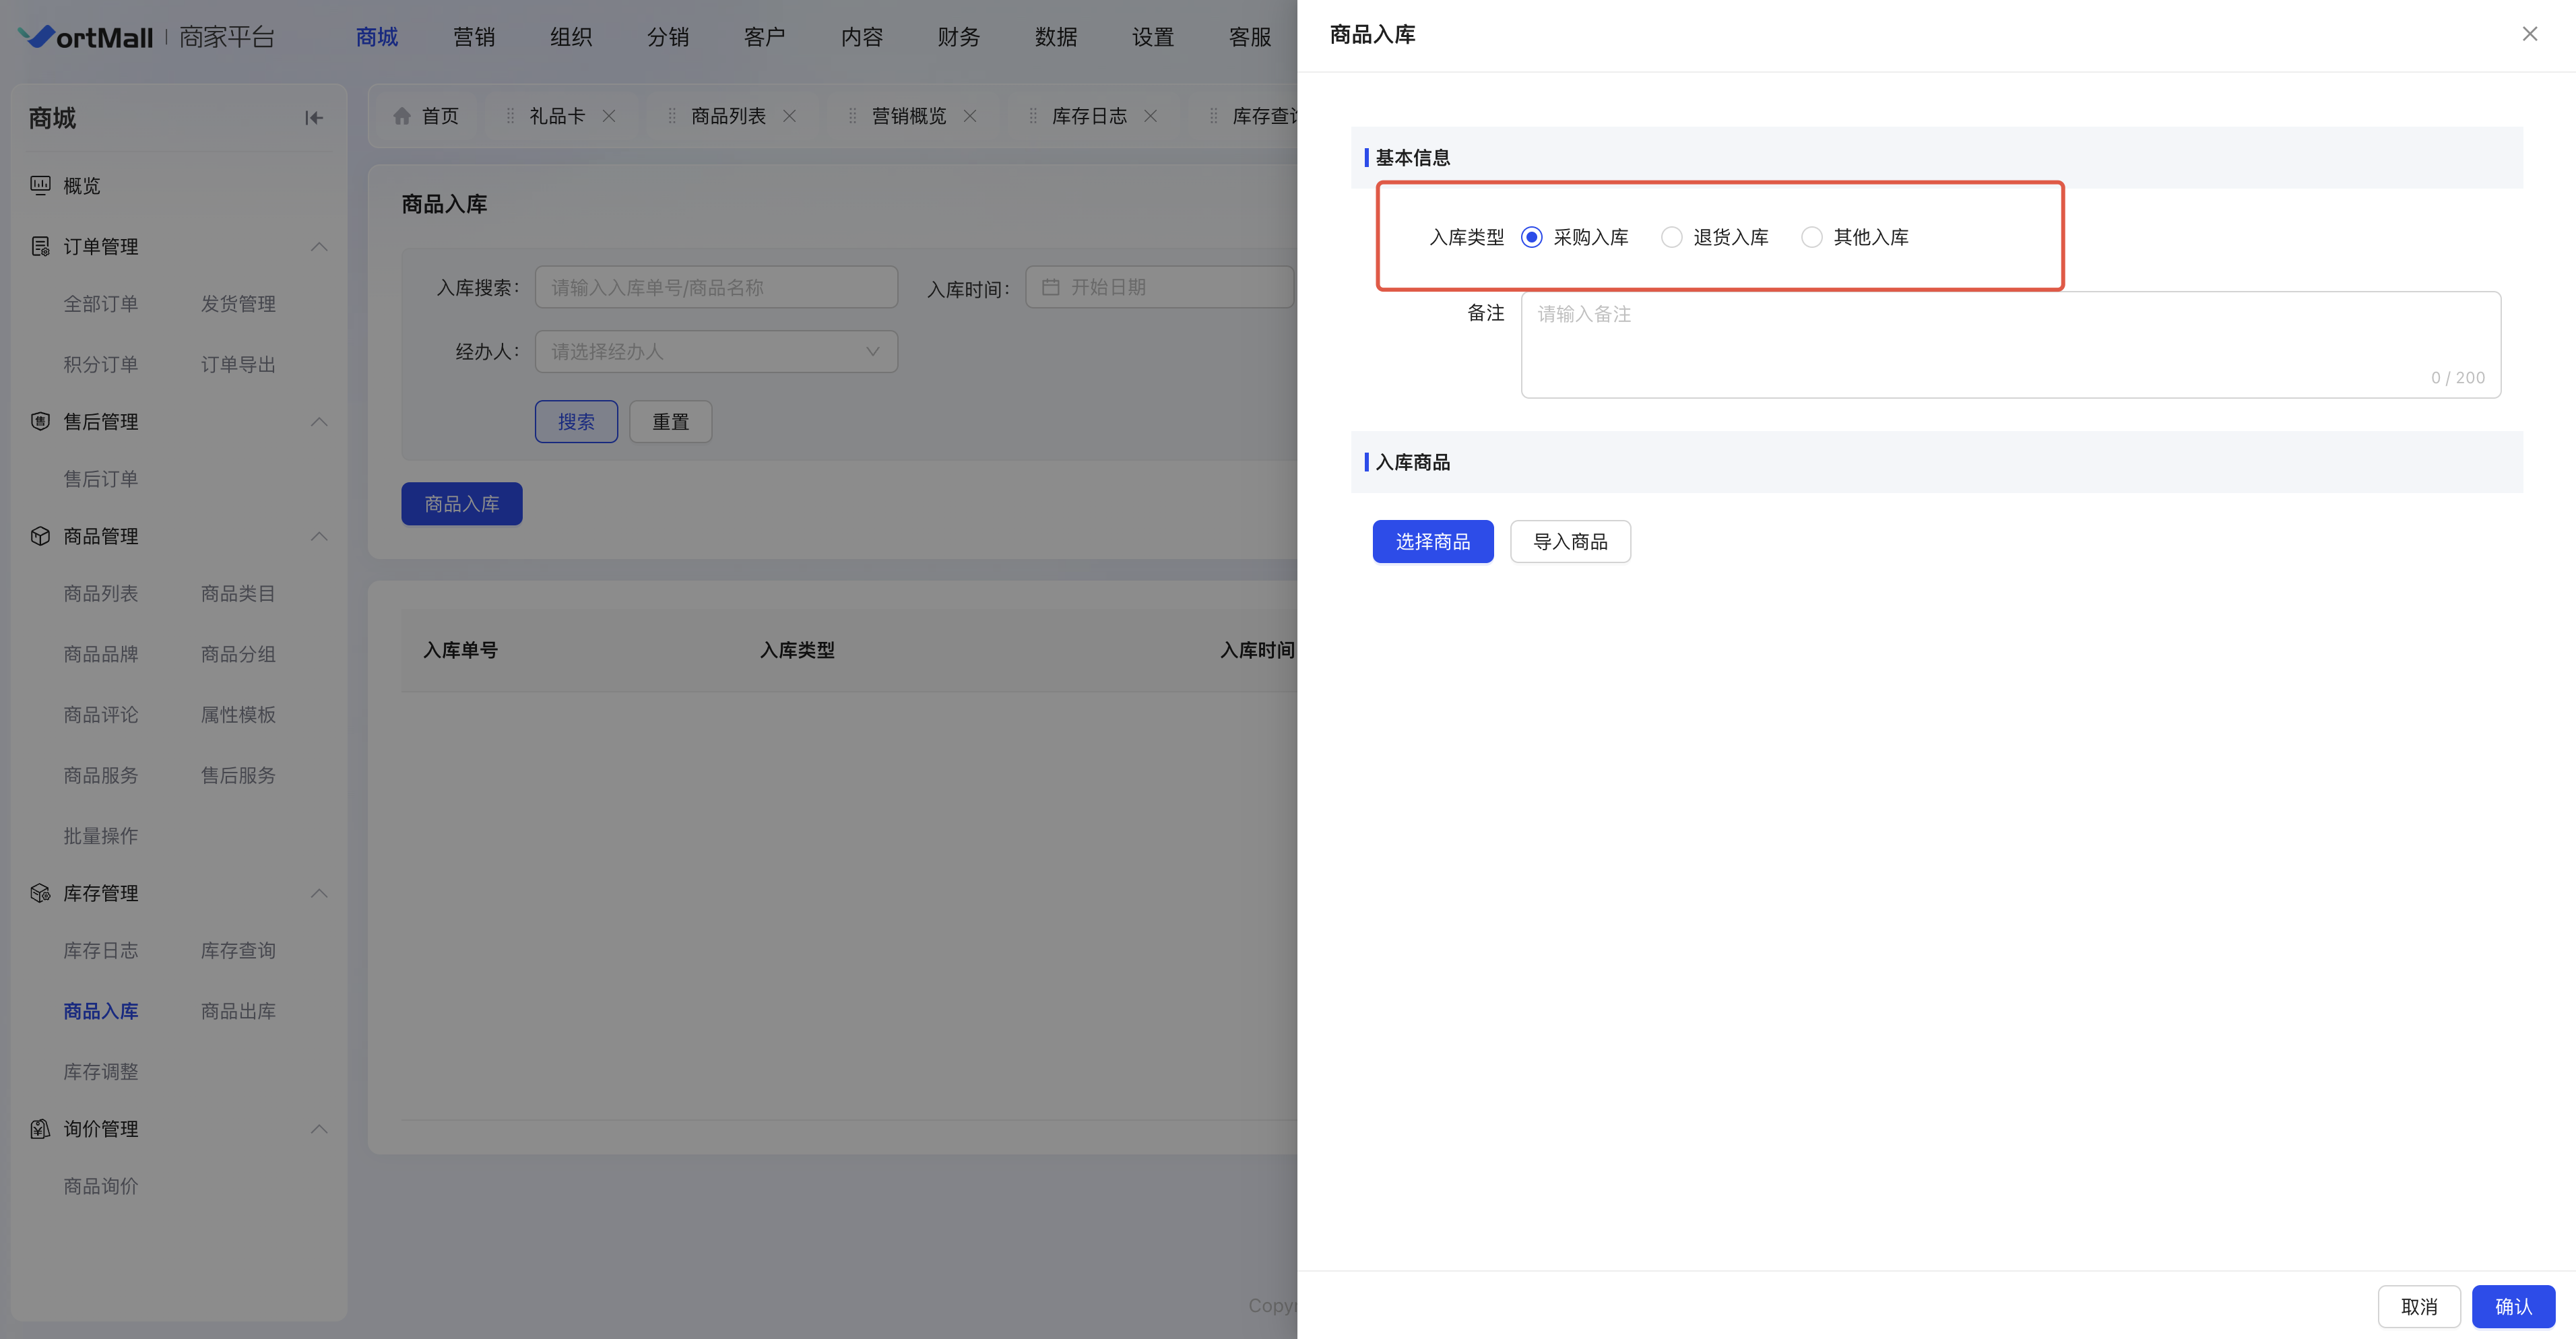Click the 概览 overview monitor icon
This screenshot has height=1339, width=2576.
(40, 185)
